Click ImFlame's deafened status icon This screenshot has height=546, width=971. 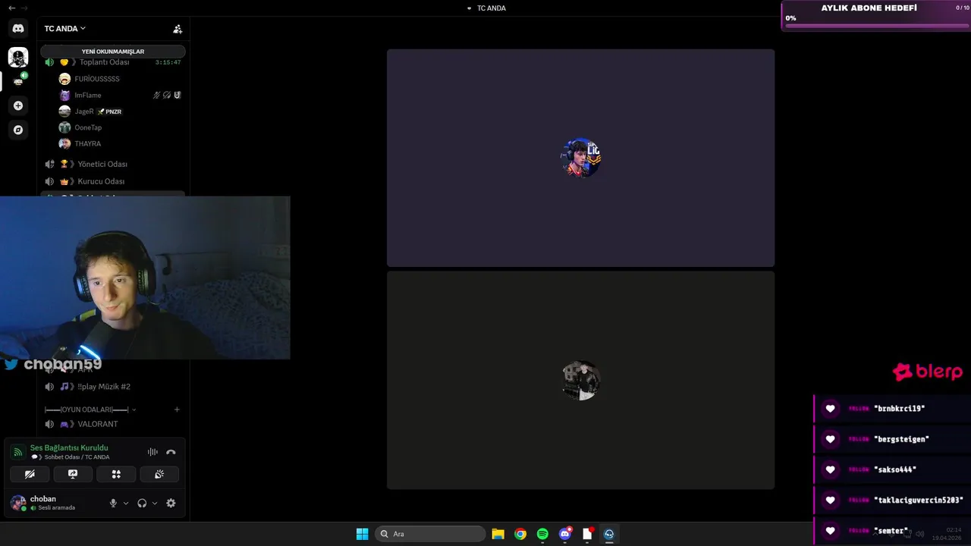click(x=167, y=96)
